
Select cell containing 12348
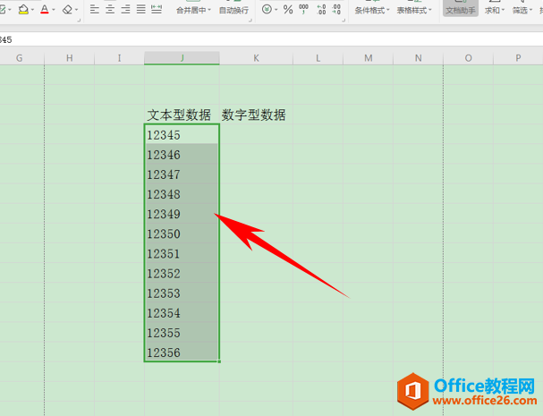(182, 193)
